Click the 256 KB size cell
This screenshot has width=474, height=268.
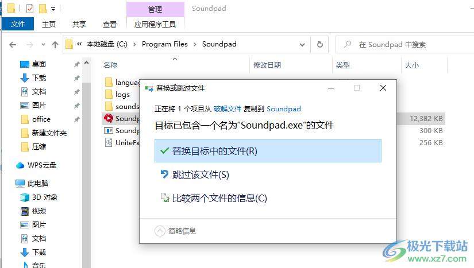(x=431, y=142)
